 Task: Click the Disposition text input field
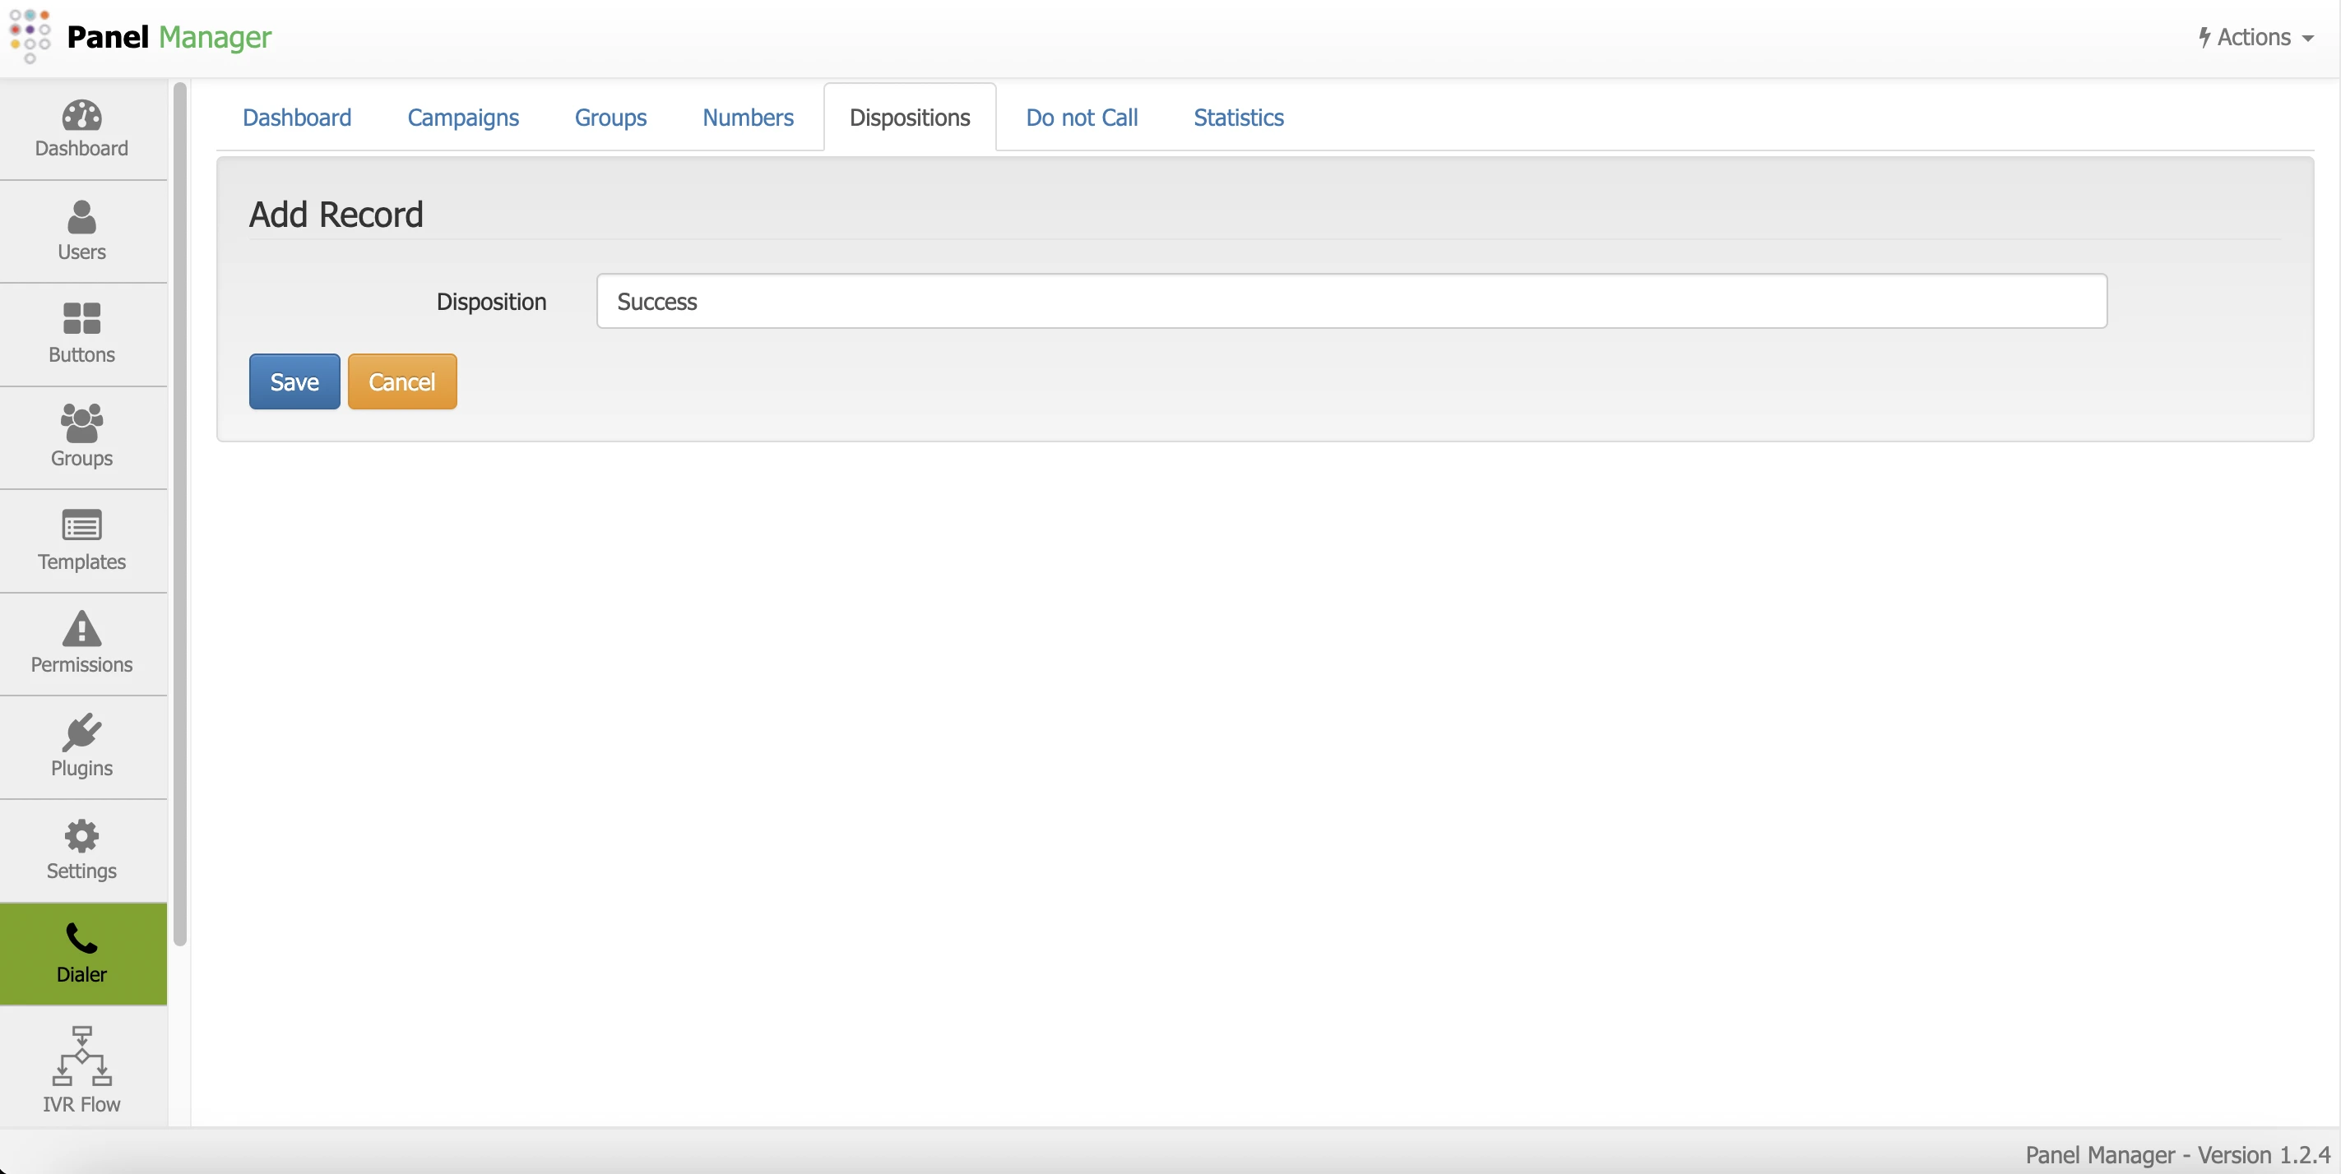[x=1351, y=302]
